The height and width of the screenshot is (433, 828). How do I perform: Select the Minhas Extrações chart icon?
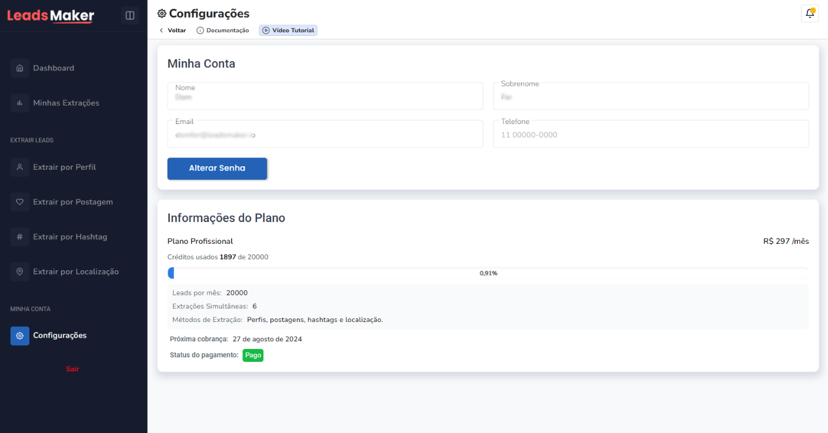[19, 102]
